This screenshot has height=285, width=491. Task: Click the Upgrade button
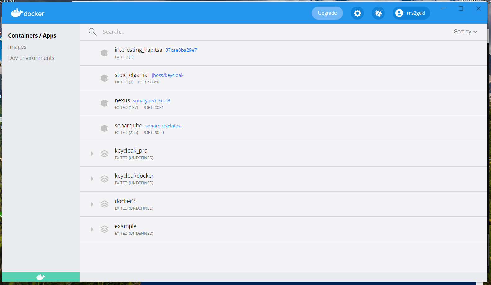pos(327,13)
